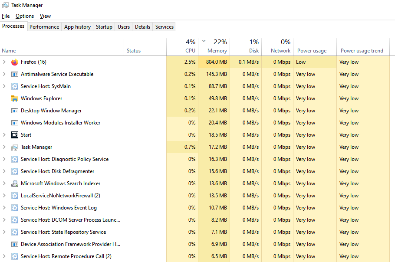This screenshot has height=262, width=395.
Task: Click the State Repository Service gear icon
Action: coord(15,232)
